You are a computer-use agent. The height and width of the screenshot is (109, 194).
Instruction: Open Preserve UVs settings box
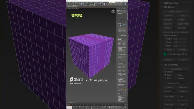182,83
